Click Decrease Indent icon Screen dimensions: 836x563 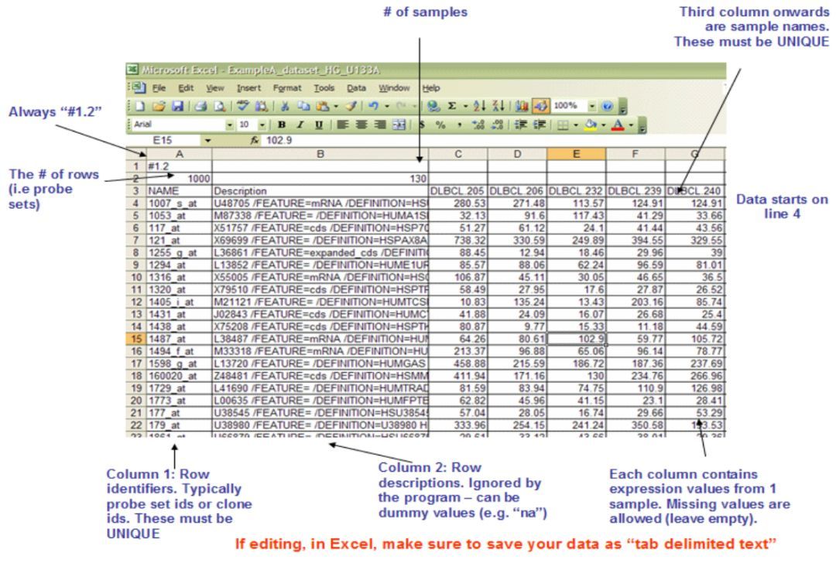tap(520, 125)
